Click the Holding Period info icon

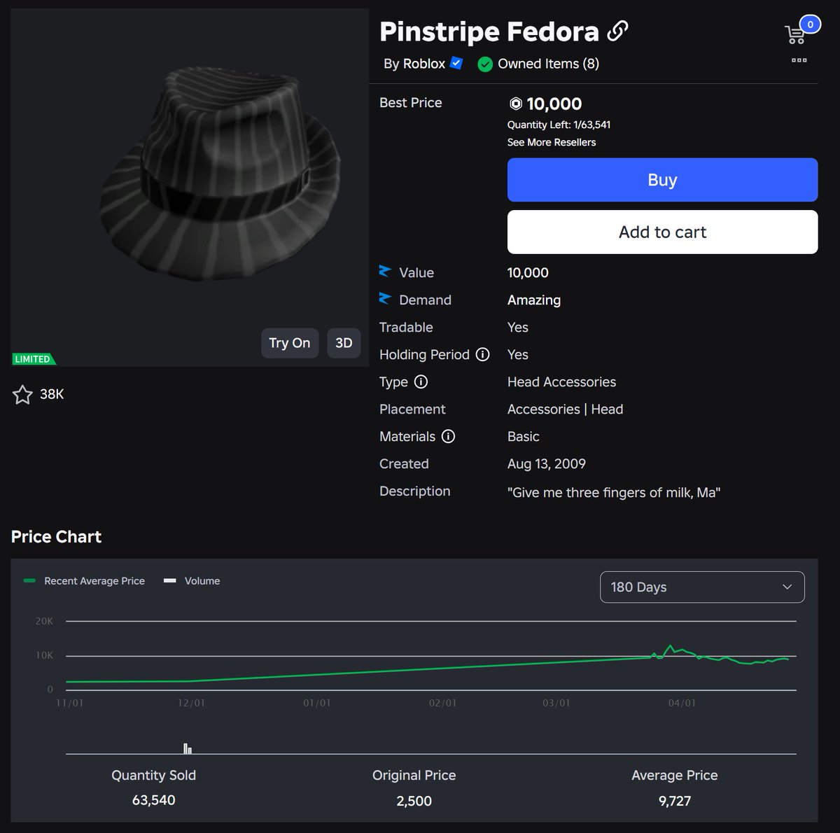point(482,354)
